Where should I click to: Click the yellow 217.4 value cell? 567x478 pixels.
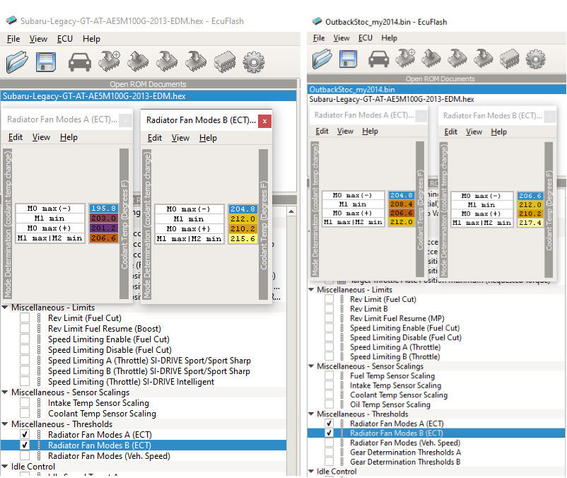point(530,222)
